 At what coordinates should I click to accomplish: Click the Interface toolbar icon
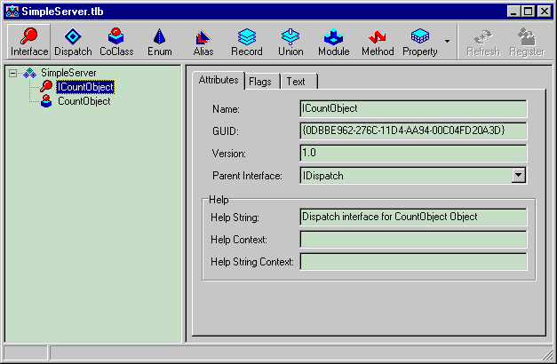coord(28,42)
